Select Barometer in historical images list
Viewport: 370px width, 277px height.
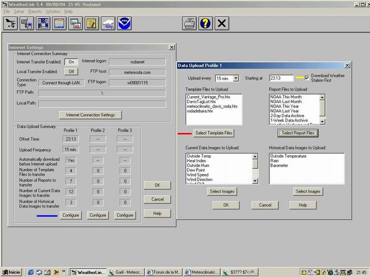click(x=279, y=166)
